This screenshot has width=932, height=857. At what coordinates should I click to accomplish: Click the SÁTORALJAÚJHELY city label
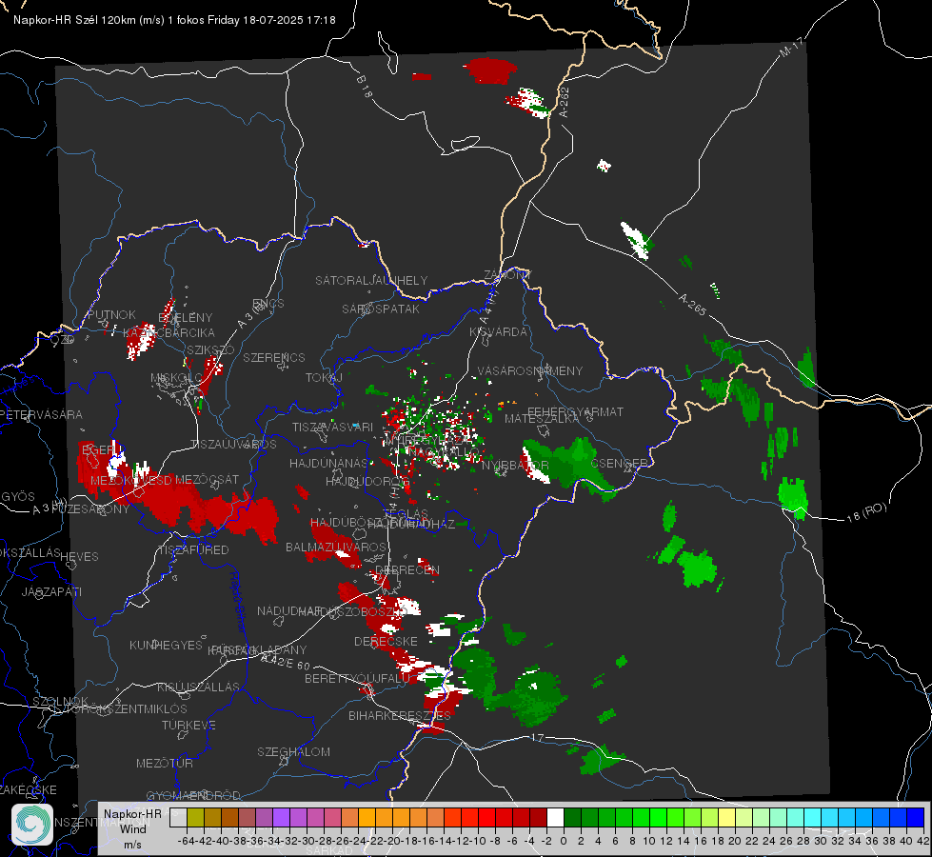pos(371,280)
